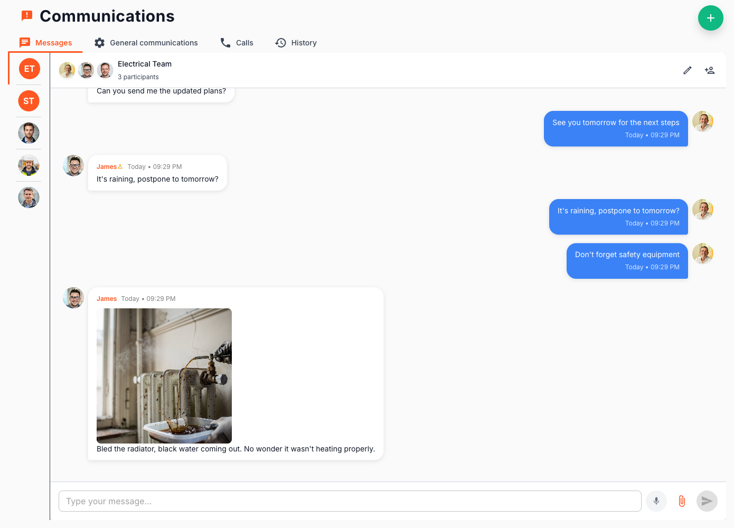Click the orange alert icon beside Communications
The image size is (734, 528).
coord(27,16)
